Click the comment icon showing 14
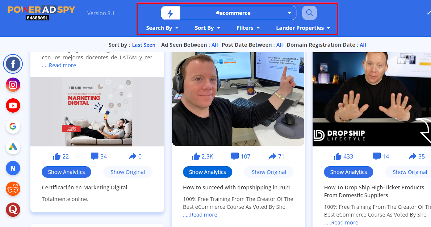The height and width of the screenshot is (227, 431). coord(377,156)
